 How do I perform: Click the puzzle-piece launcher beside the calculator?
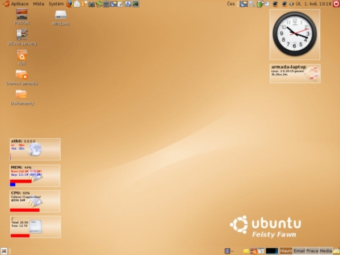[113, 4]
